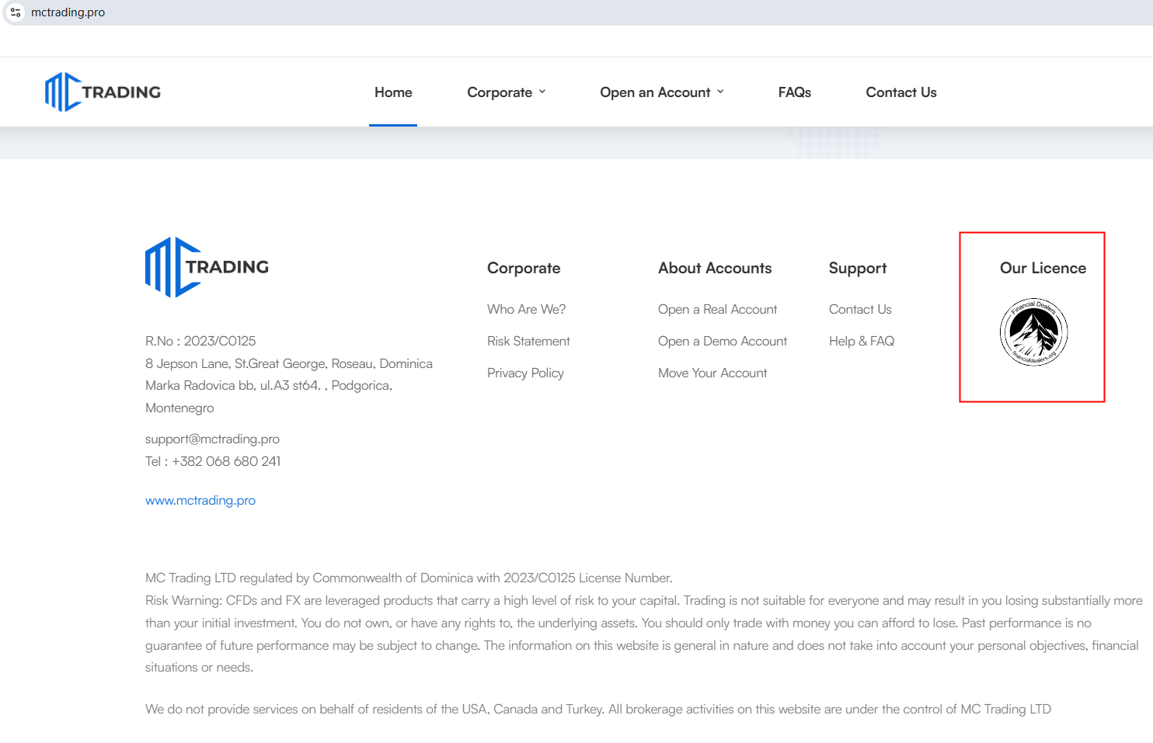This screenshot has width=1153, height=743.
Task: Click the site info icon in address bar
Action: pyautogui.click(x=16, y=12)
